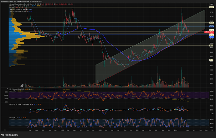The width and height of the screenshot is (216, 138).
Task: Click the snapshot creation header text at top
Action: coord(22,1)
